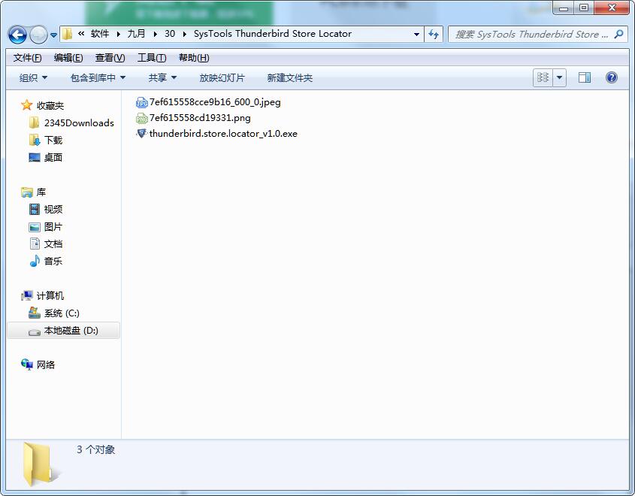Go forward with the Forward arrow button
Screen dimensions: 635x496
click(x=39, y=35)
